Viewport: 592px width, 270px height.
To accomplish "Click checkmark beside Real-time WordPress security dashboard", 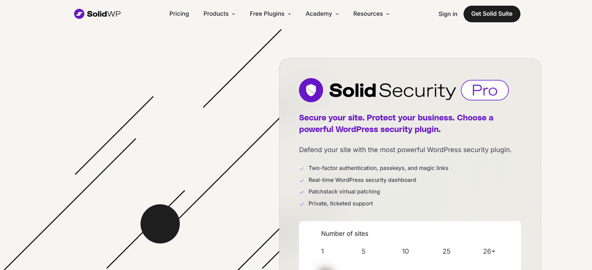I will (302, 181).
